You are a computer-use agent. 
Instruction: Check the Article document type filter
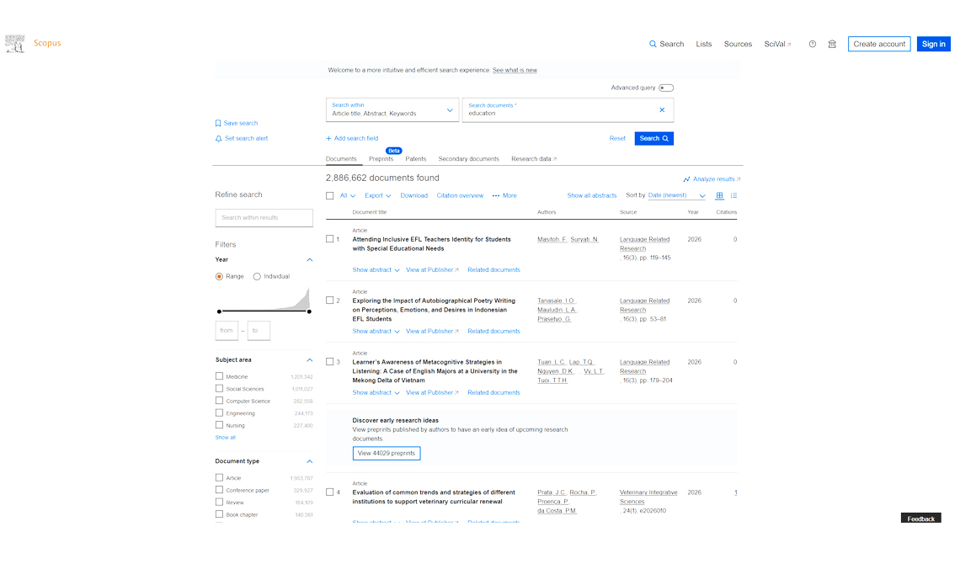pos(219,478)
